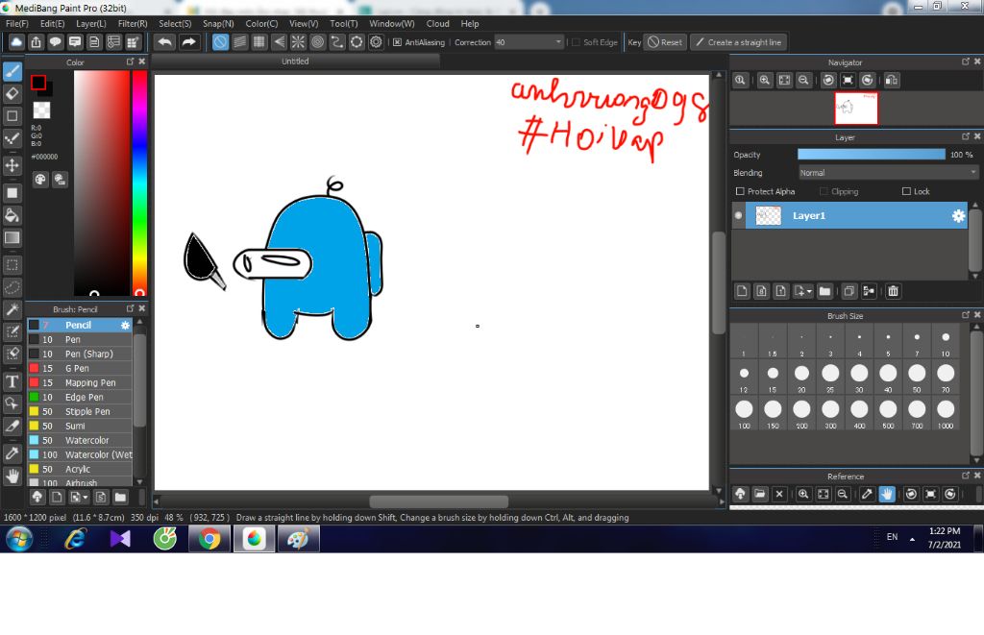Toggle Layer1 visibility dot

click(x=739, y=216)
